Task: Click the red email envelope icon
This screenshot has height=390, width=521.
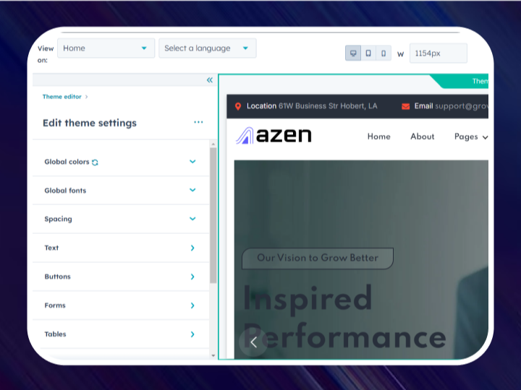Action: pos(405,106)
